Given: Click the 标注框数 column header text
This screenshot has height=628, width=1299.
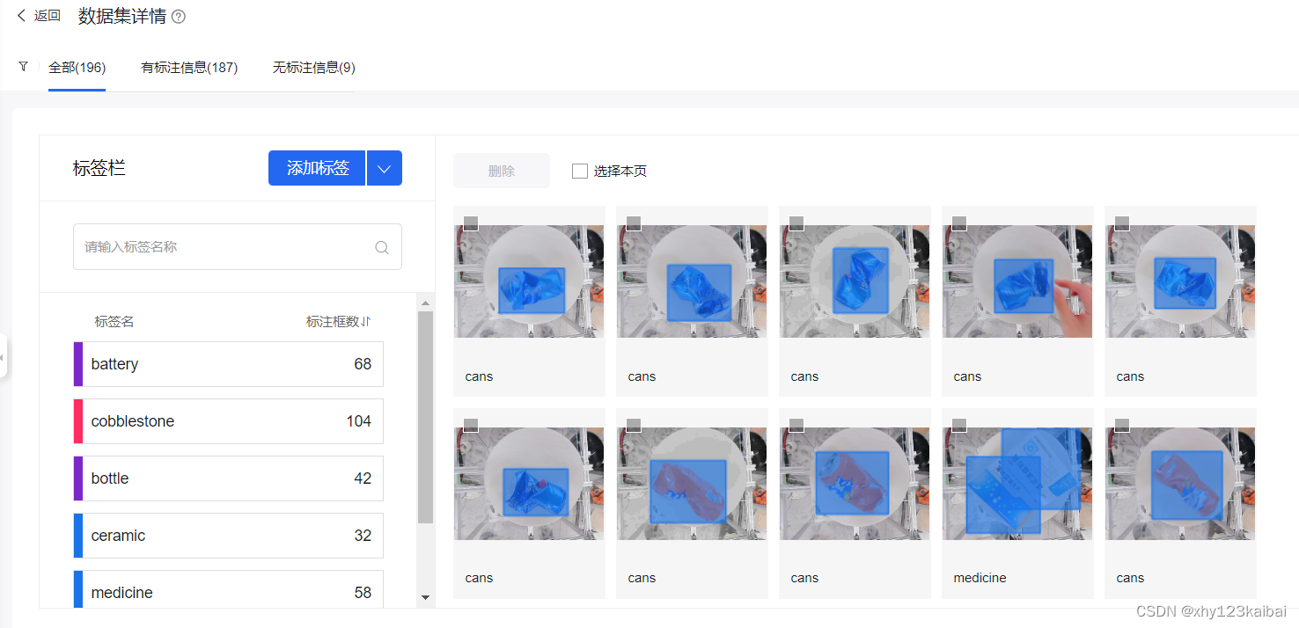Looking at the screenshot, I should [333, 322].
